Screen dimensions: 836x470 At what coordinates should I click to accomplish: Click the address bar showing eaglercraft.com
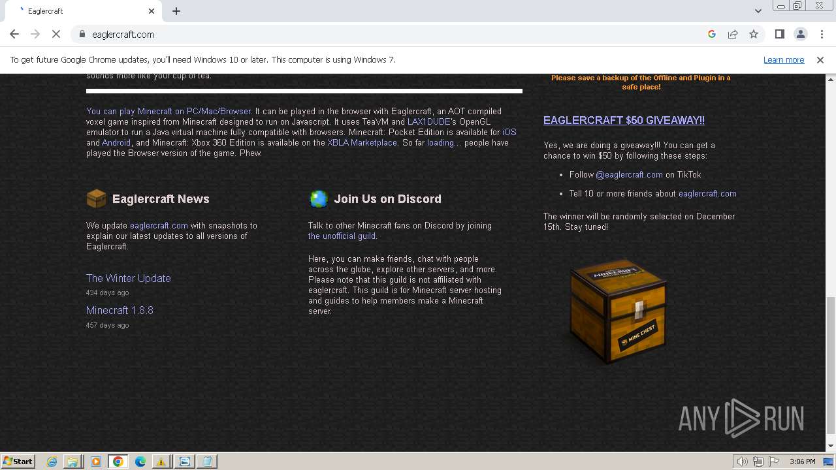[392, 34]
